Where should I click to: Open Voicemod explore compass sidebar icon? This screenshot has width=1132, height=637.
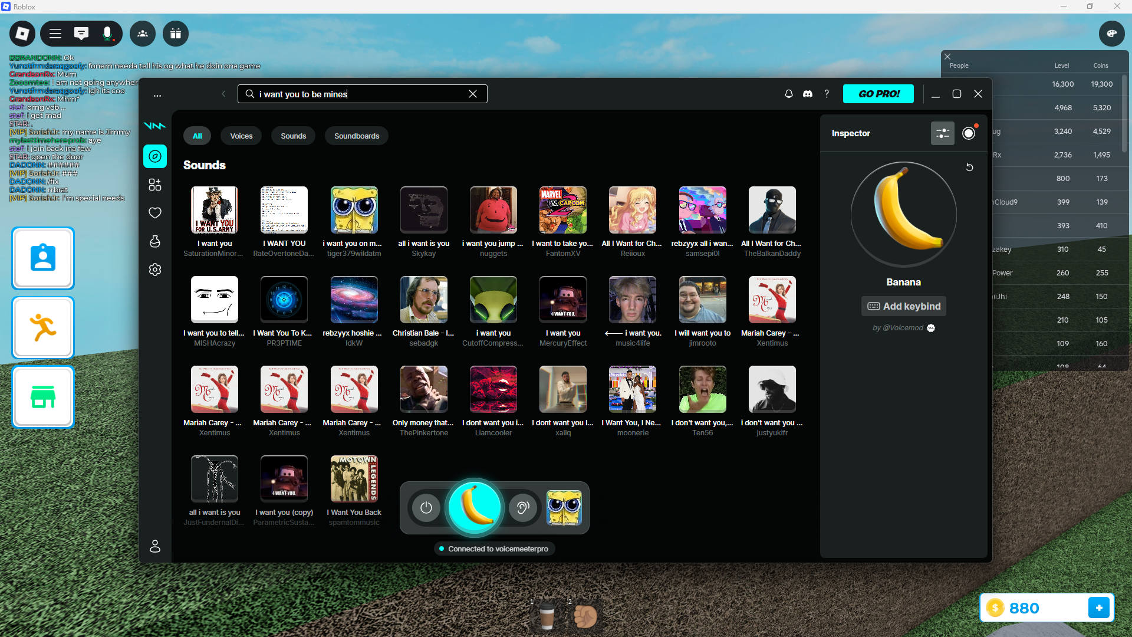[x=155, y=156]
